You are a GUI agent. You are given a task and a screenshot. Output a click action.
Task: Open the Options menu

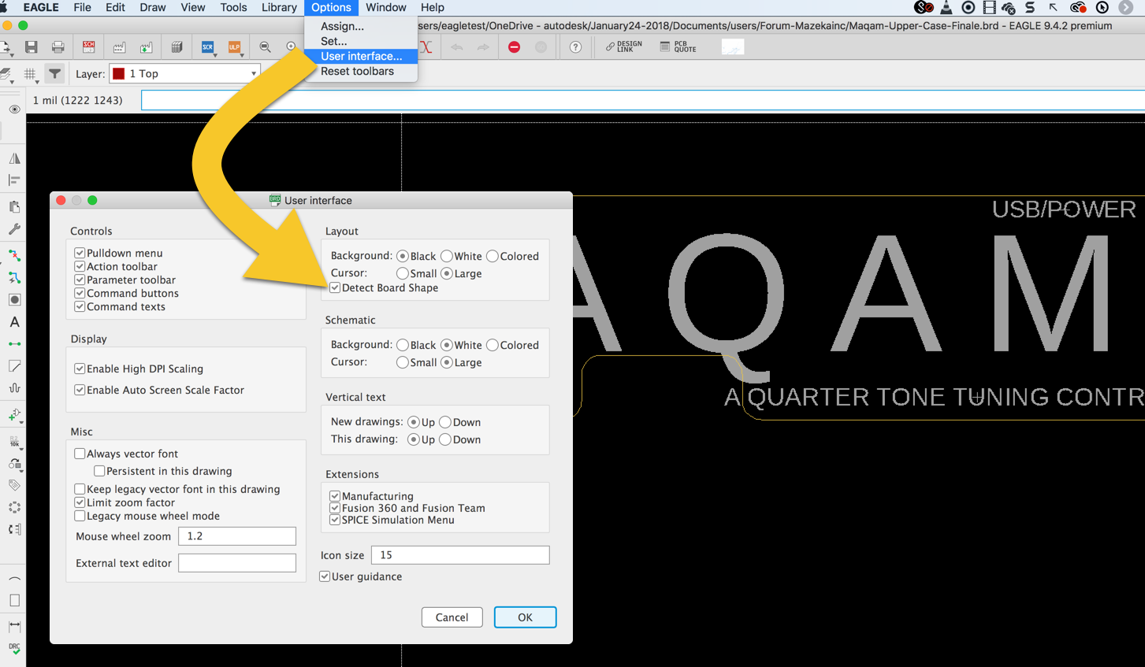(331, 7)
